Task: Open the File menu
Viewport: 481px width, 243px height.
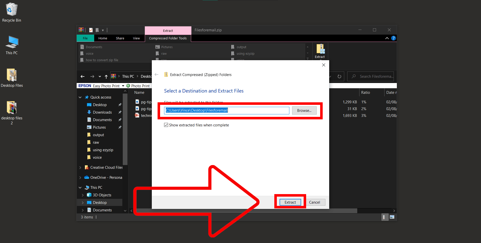Action: coord(85,38)
